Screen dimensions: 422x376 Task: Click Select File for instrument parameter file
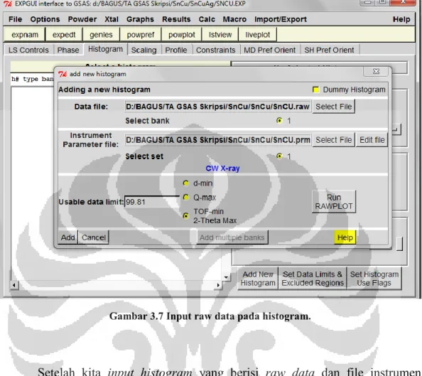pos(333,140)
